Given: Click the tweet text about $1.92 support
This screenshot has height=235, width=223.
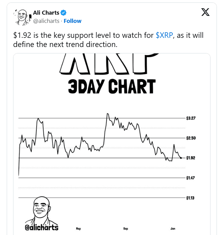Looking at the screenshot, I should [108, 40].
